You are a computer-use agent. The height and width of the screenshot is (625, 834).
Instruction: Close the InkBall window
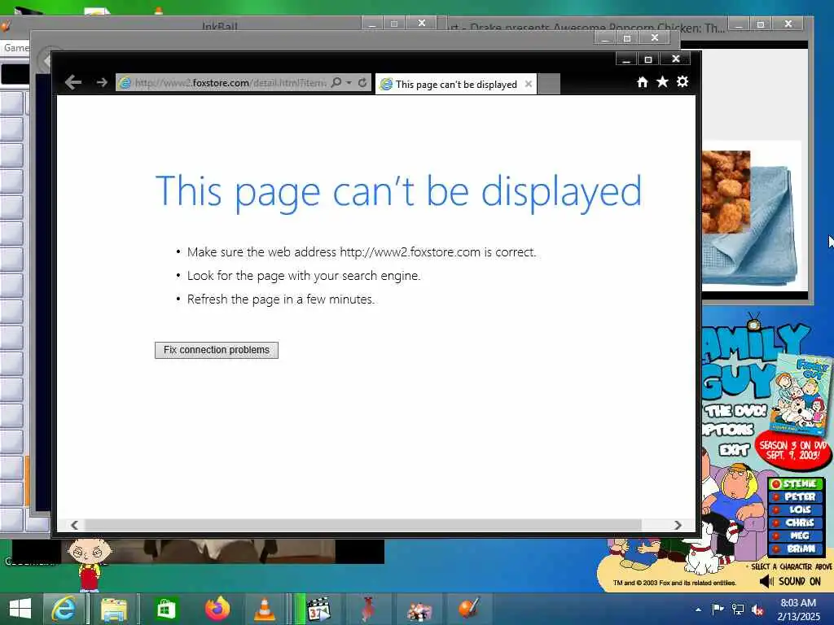(x=421, y=23)
